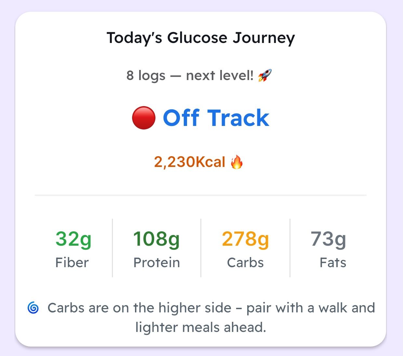The height and width of the screenshot is (356, 403).
Task: Click the calorie progress indicator
Action: pyautogui.click(x=198, y=162)
